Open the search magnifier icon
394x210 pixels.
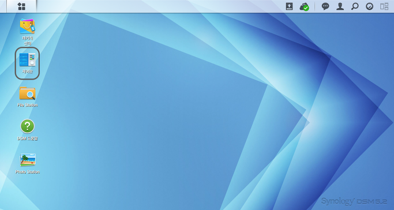coord(355,6)
